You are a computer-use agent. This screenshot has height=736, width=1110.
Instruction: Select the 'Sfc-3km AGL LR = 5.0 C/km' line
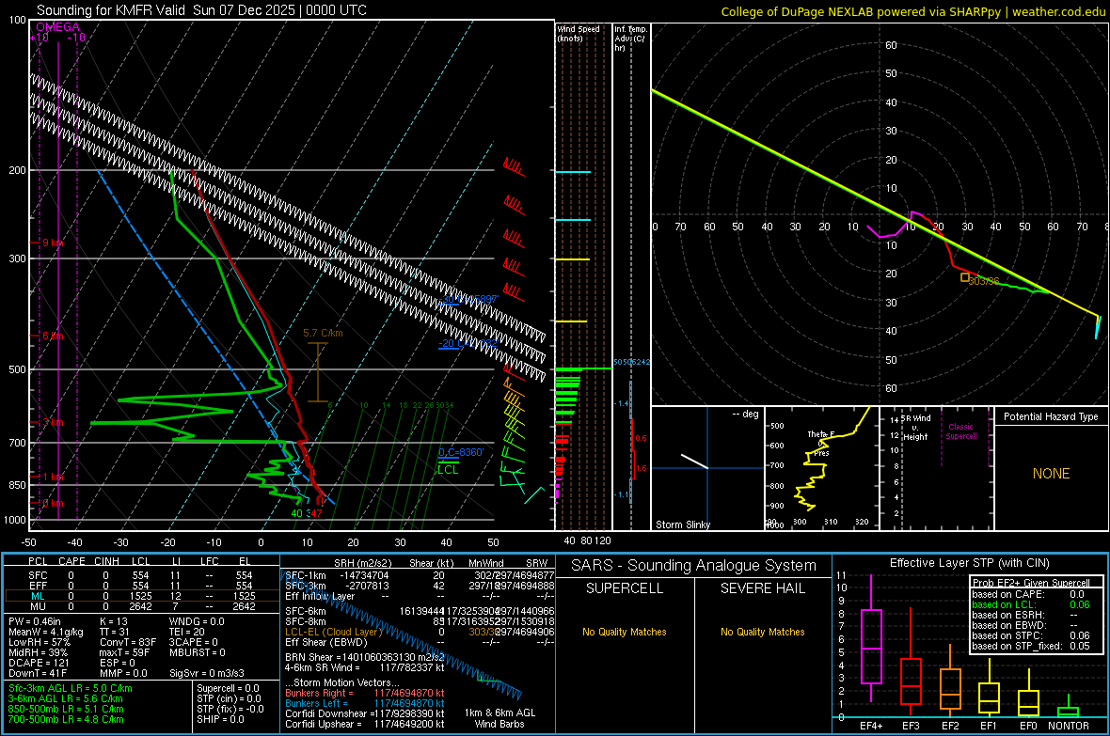pyautogui.click(x=71, y=688)
